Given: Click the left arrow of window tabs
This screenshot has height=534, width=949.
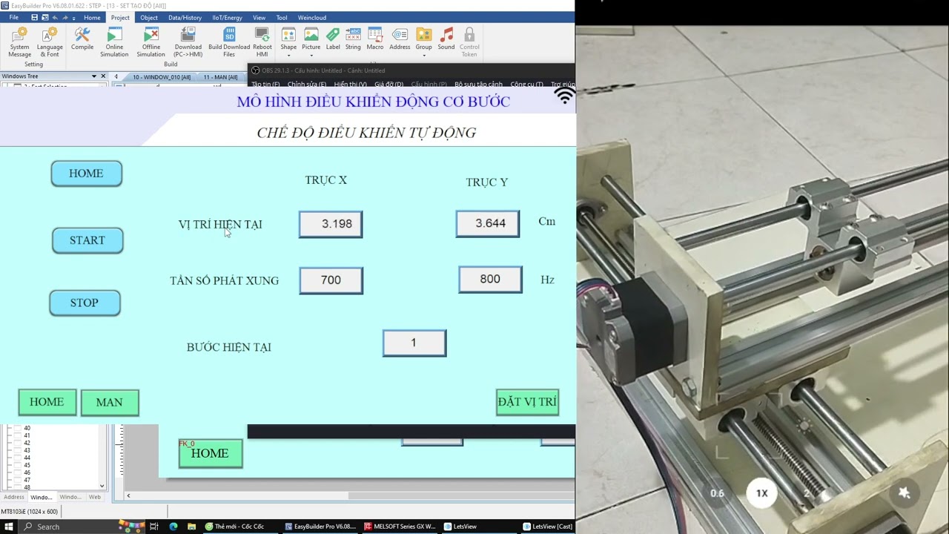Looking at the screenshot, I should click(x=116, y=76).
